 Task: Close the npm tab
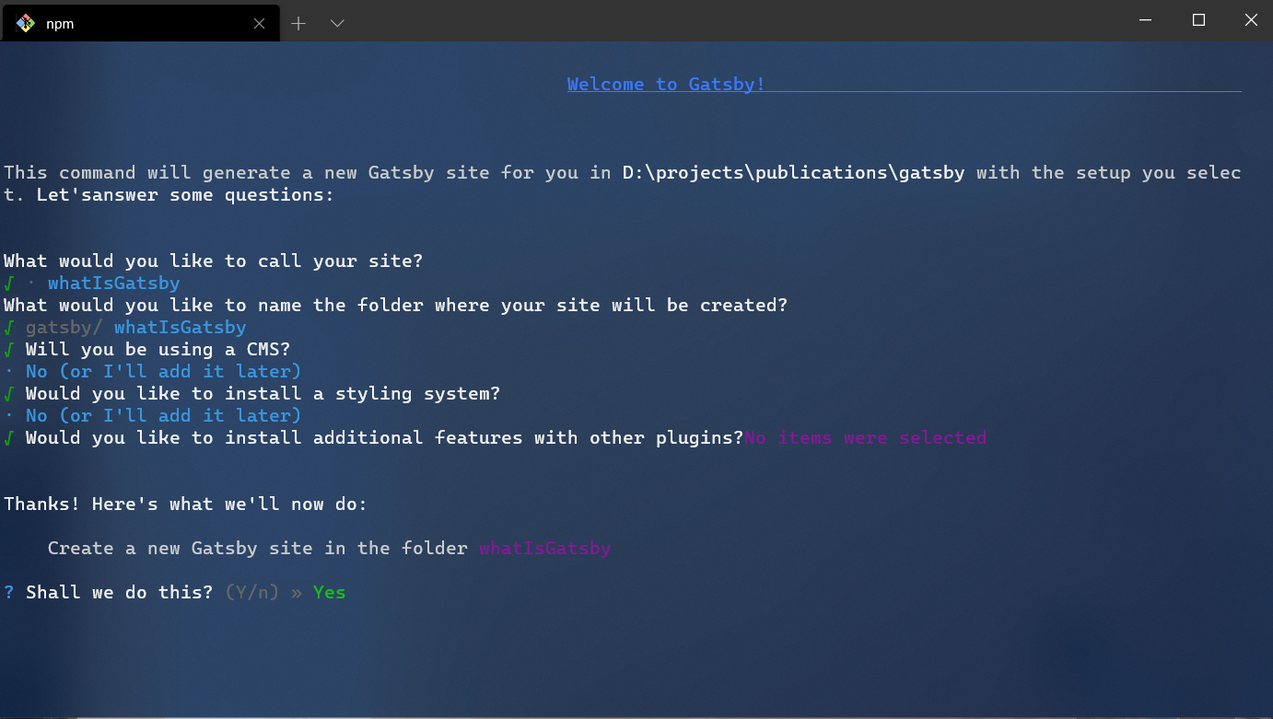click(x=259, y=24)
